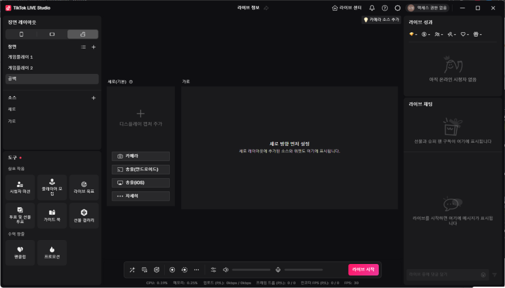This screenshot has width=505, height=288.
Task: Click the chat filter icon beside comment field
Action: click(x=495, y=275)
